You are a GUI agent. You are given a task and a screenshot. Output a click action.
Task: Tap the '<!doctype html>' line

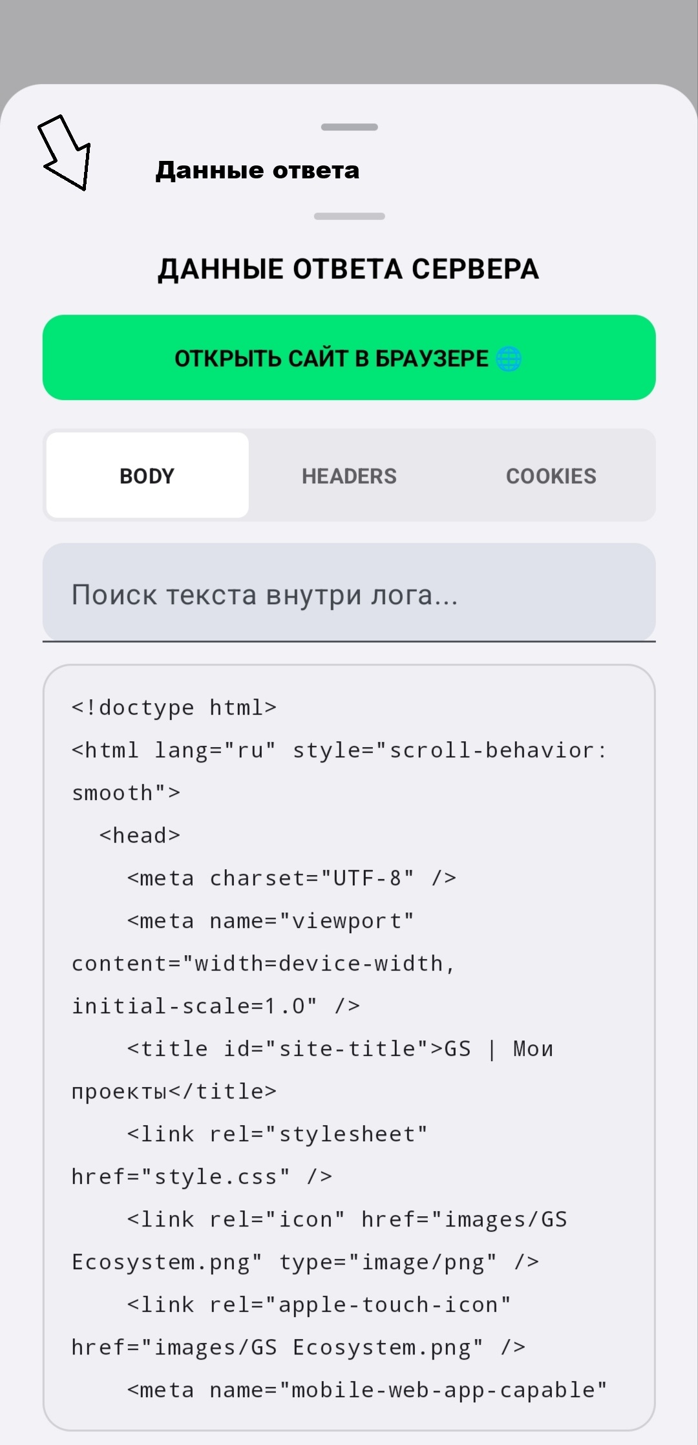pyautogui.click(x=174, y=708)
